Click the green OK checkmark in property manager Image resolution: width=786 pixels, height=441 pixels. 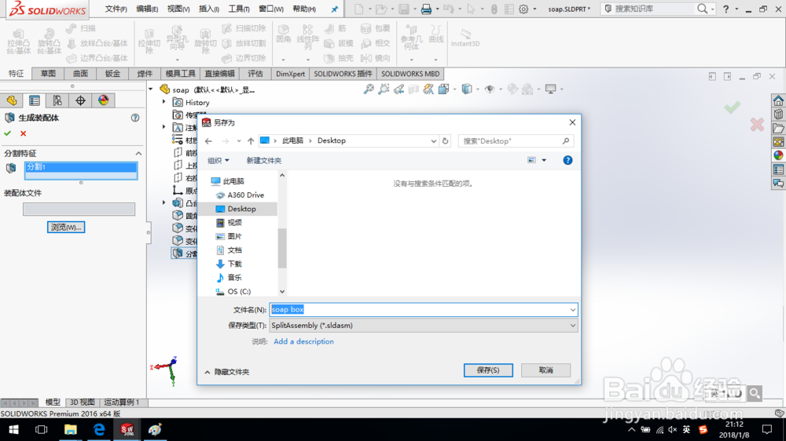8,133
